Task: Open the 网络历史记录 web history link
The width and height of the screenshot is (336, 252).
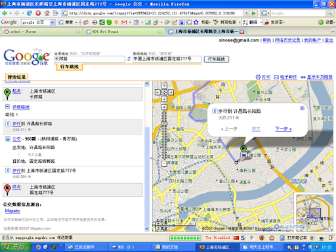Action: point(287,40)
